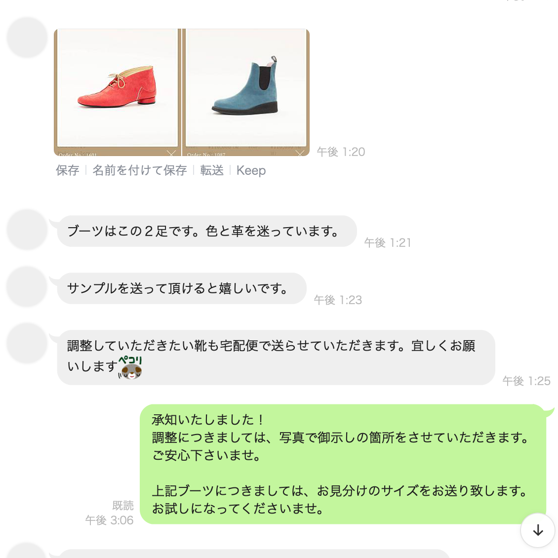Image resolution: width=558 pixels, height=558 pixels.
Task: Click avatar beside 調整していただきたい靴 message
Action: point(27,343)
